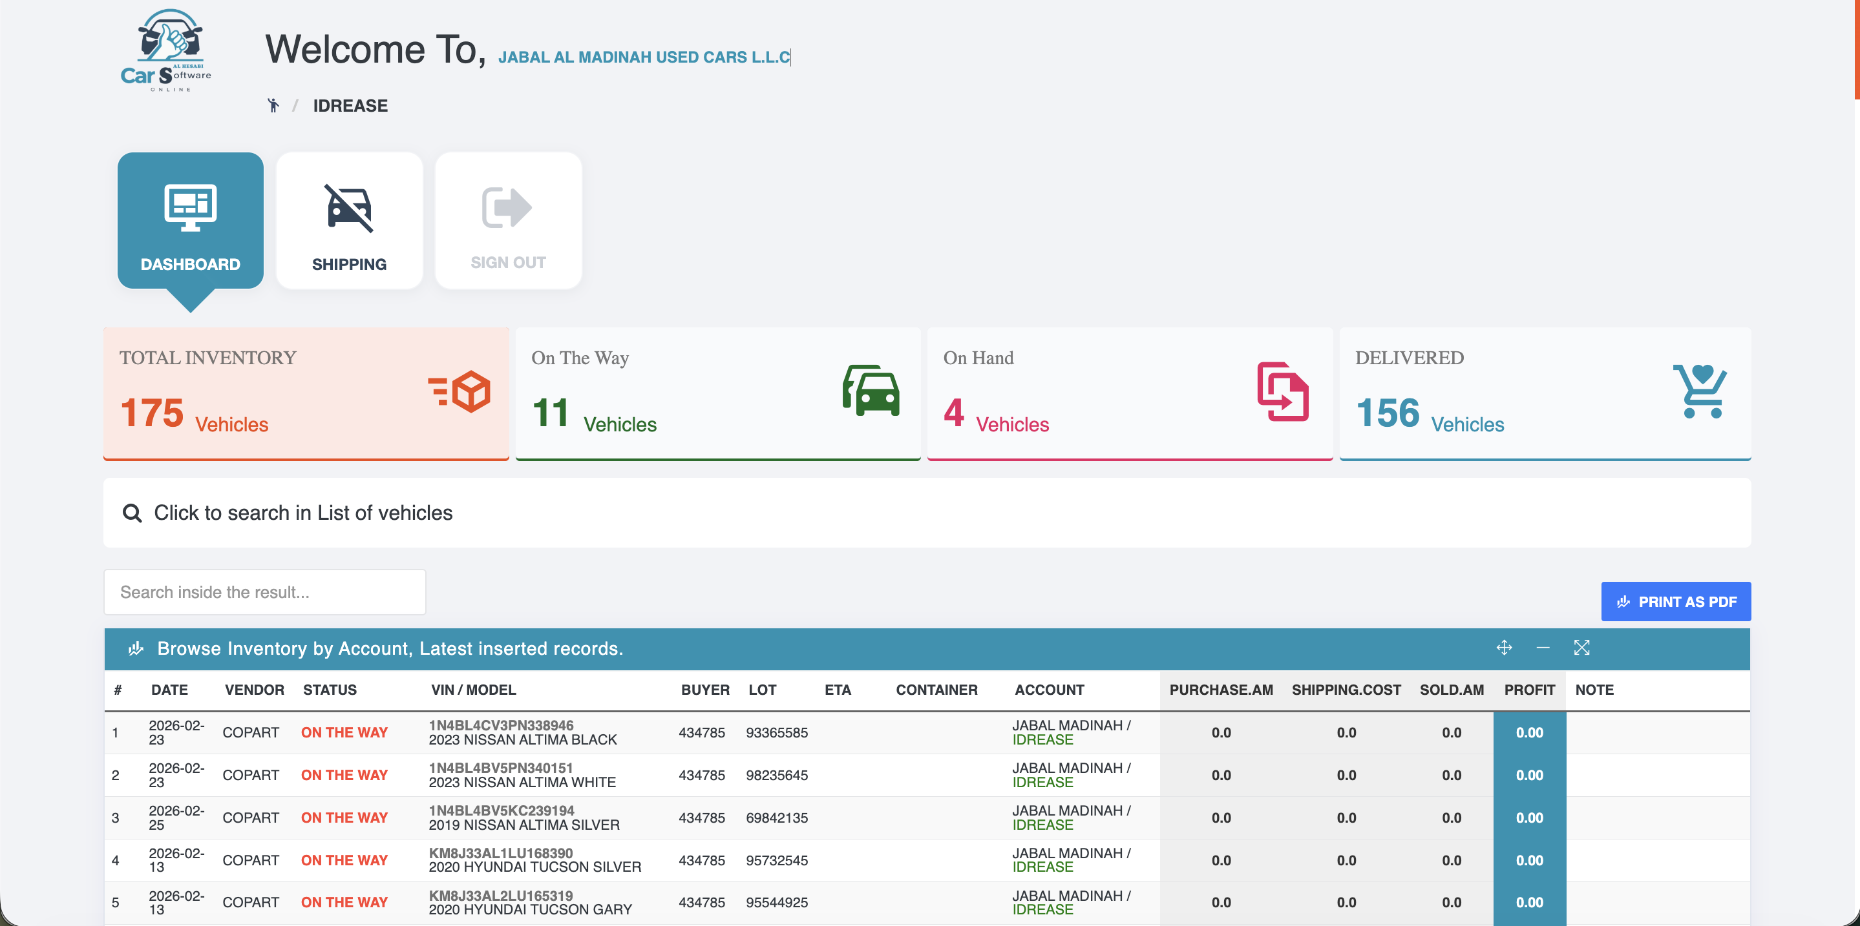
Task: Click the CONTAINER column header
Action: click(936, 690)
